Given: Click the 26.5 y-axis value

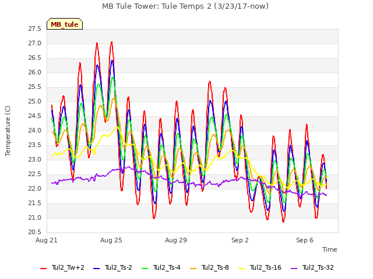Looking at the screenshot, I should (x=35, y=58).
